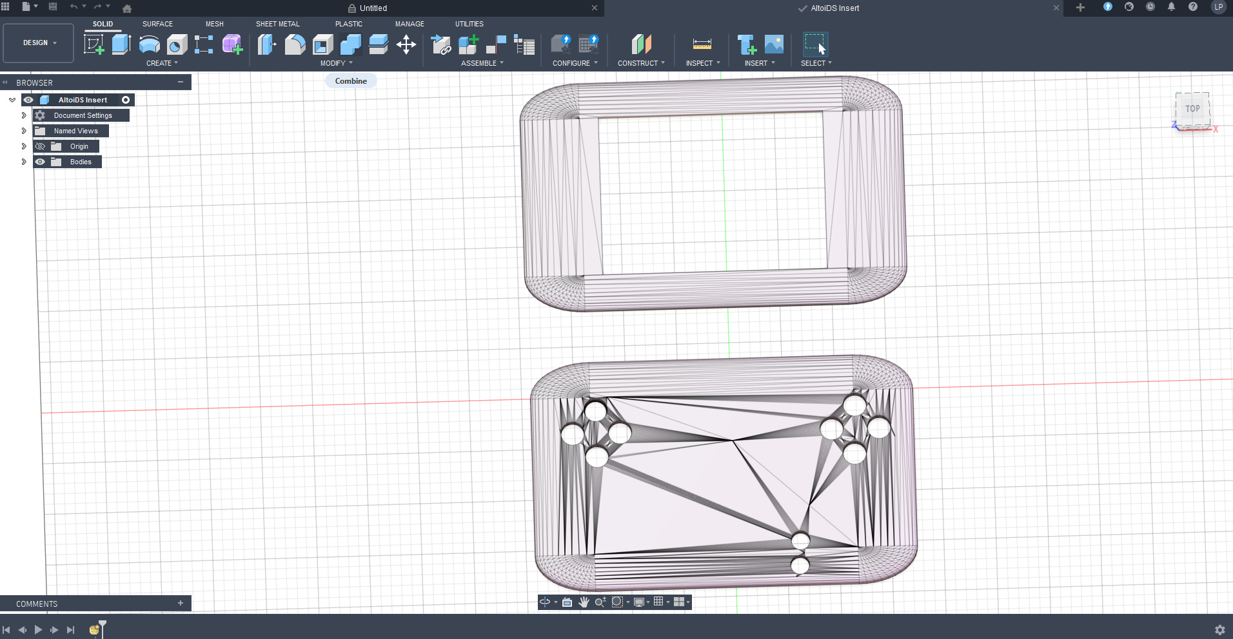This screenshot has width=1233, height=639.
Task: Select the Move/Copy arrows tool
Action: point(406,44)
